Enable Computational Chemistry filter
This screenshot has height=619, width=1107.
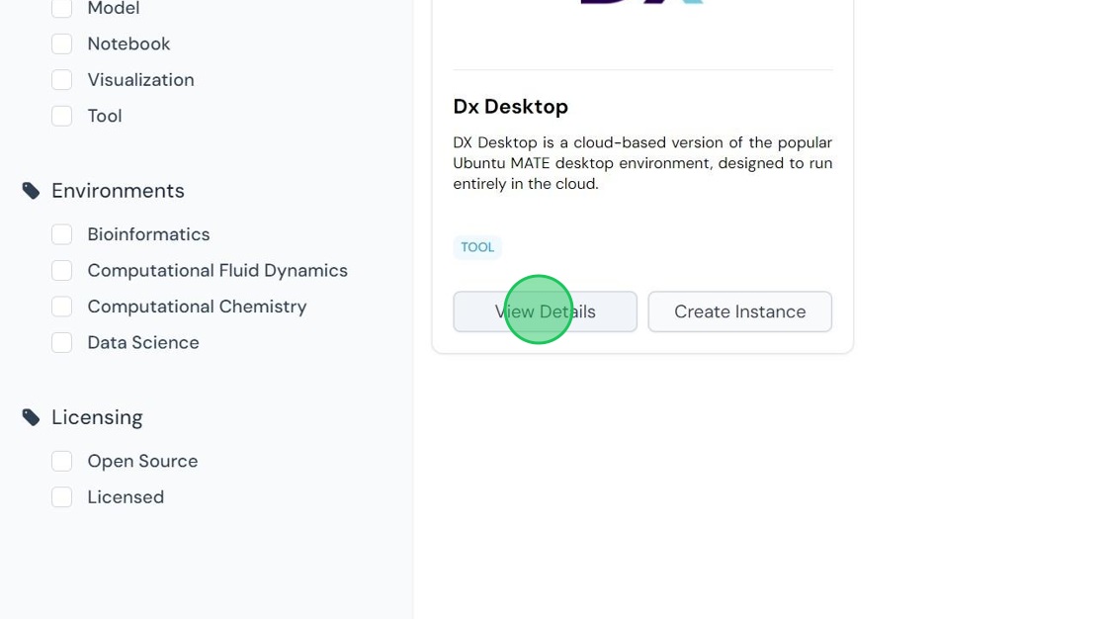click(61, 307)
